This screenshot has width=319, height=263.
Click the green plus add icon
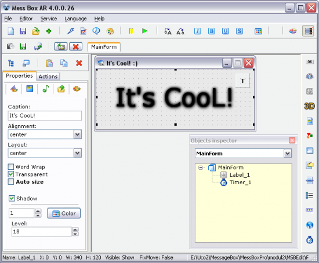coord(49,31)
